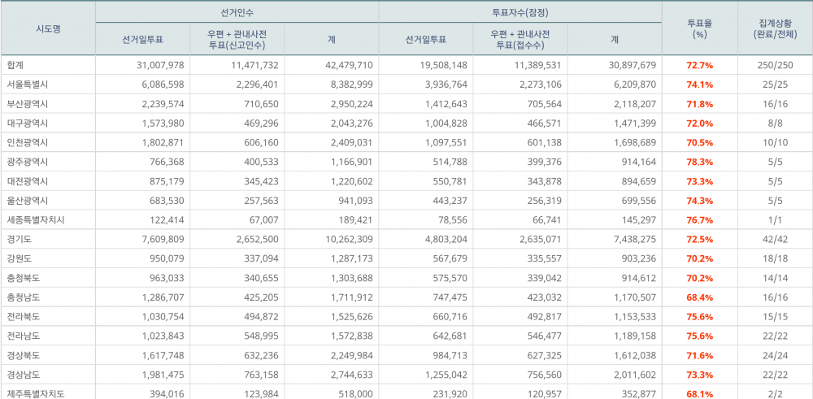The width and height of the screenshot is (813, 399).
Task: Select the 우편 + 관내사전 투표(신고인수) header
Action: pyautogui.click(x=237, y=39)
